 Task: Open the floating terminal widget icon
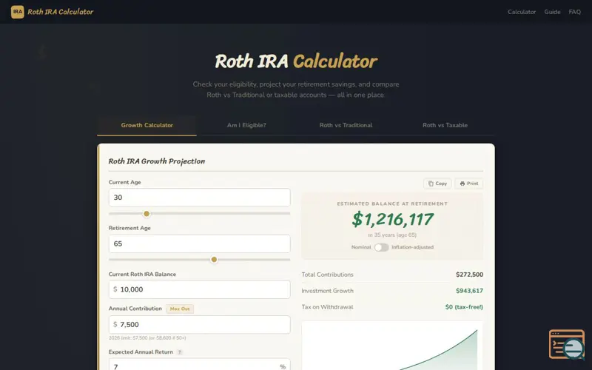click(567, 344)
